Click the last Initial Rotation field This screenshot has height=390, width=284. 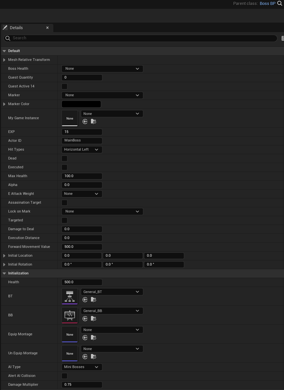click(x=164, y=264)
